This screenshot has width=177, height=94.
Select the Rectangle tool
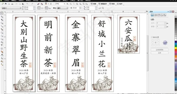click(x=2, y=33)
